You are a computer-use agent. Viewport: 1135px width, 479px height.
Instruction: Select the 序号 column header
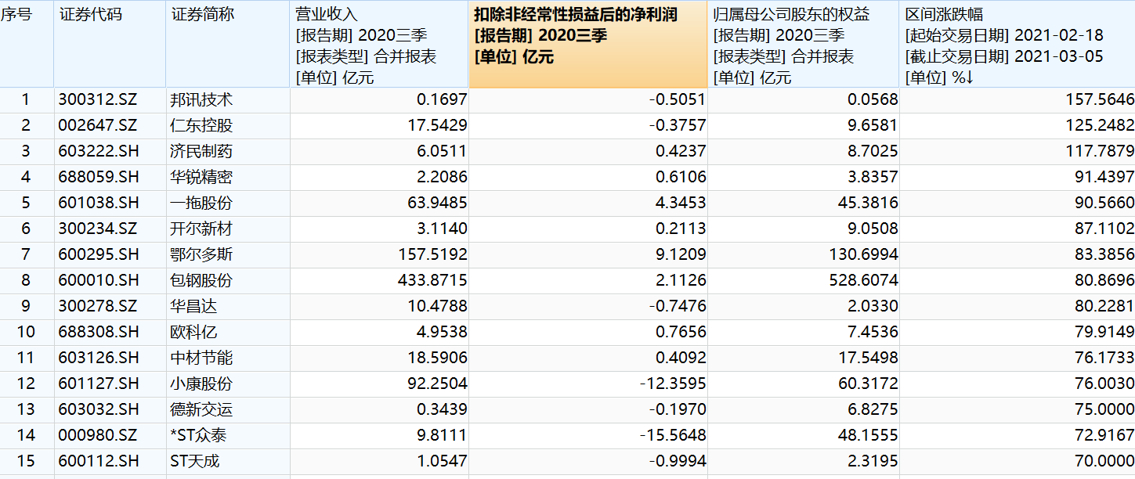[x=27, y=44]
